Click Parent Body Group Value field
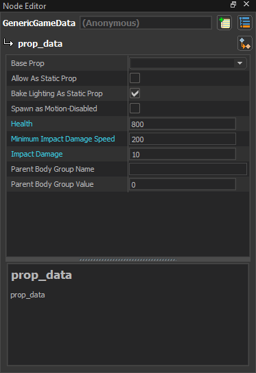Image resolution: width=256 pixels, height=373 pixels. [183, 184]
